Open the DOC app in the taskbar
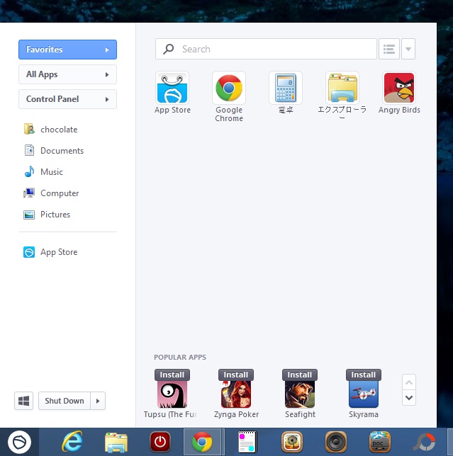The width and height of the screenshot is (453, 456). click(x=380, y=442)
